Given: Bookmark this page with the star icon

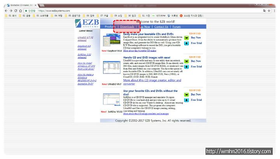Looking at the screenshot, I should 269,11.
